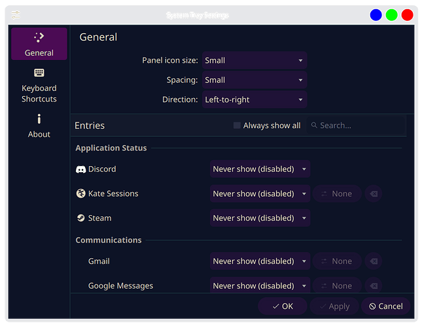Open the Direction dropdown
Screen dimensions: 422x327
(254, 99)
